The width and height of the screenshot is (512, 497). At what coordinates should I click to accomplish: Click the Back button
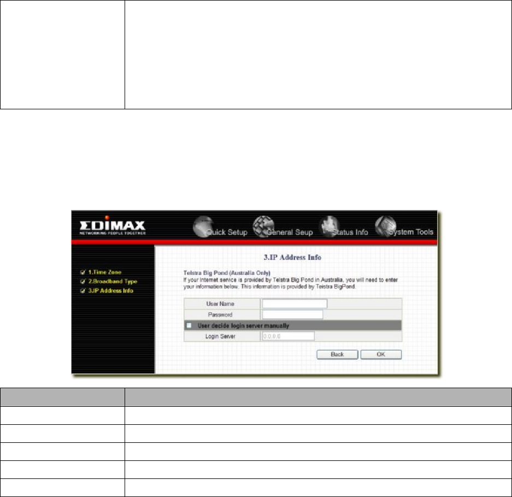click(x=337, y=354)
